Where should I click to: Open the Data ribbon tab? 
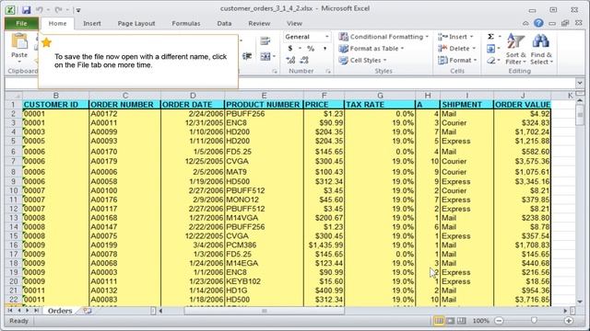pyautogui.click(x=224, y=23)
